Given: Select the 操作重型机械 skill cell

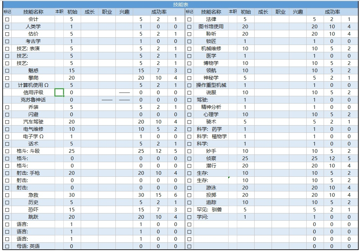Looking at the screenshot, I should (211, 85).
